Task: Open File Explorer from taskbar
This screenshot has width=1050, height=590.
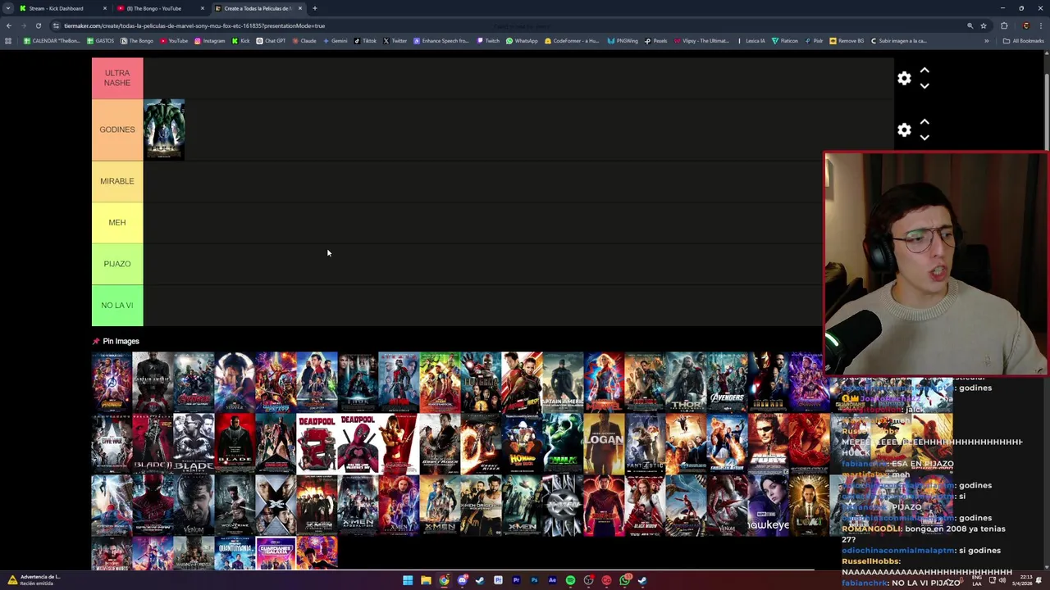Action: click(x=426, y=580)
